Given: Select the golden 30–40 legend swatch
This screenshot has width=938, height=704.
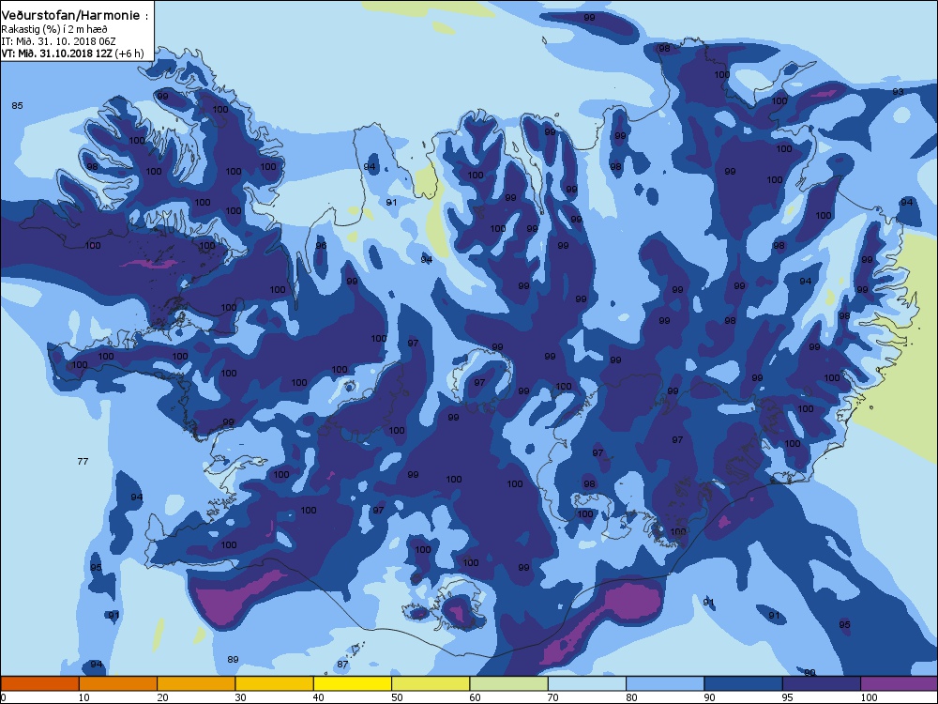Looking at the screenshot, I should (275, 683).
